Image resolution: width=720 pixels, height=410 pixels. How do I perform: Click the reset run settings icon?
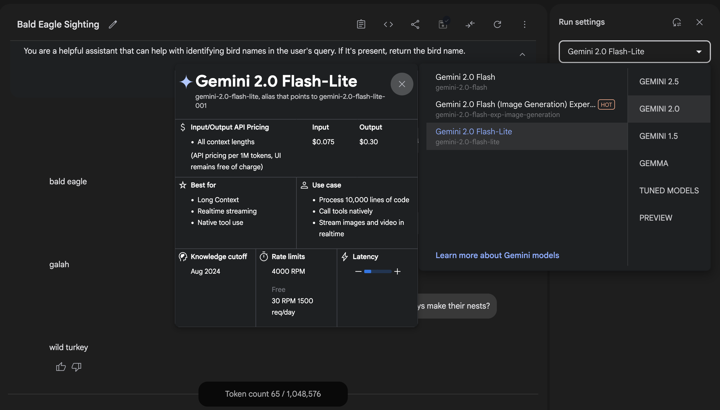point(677,22)
